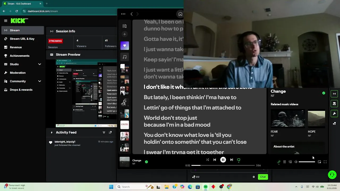This screenshot has height=191, width=340.
Task: Seek on the song progress bar
Action: [223, 165]
